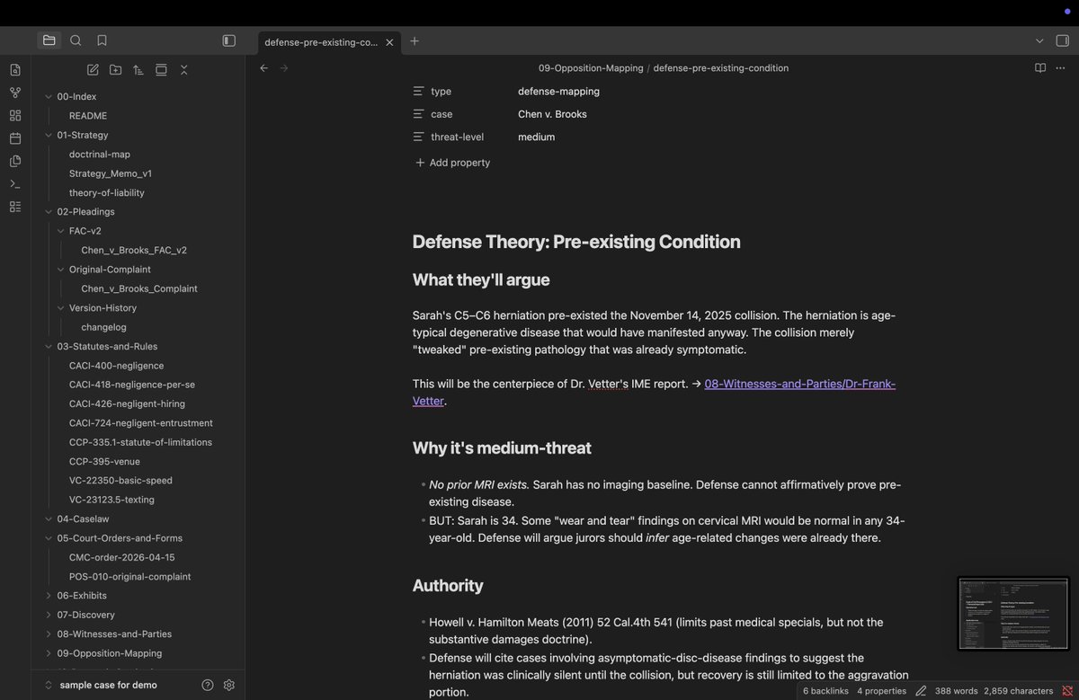Viewport: 1079px width, 700px height.
Task: Switch to reading view book icon
Action: (x=1040, y=68)
